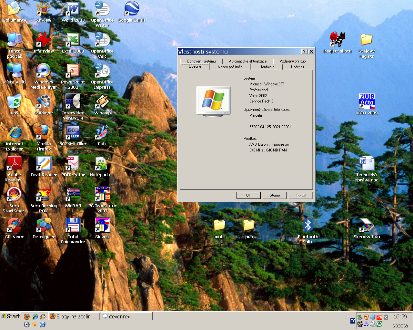Open the Stájový registr folder

(367, 45)
